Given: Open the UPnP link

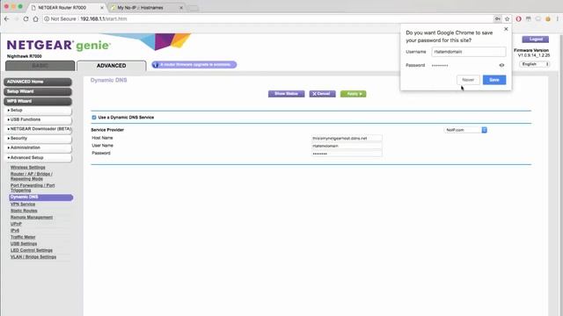Looking at the screenshot, I should click(16, 224).
